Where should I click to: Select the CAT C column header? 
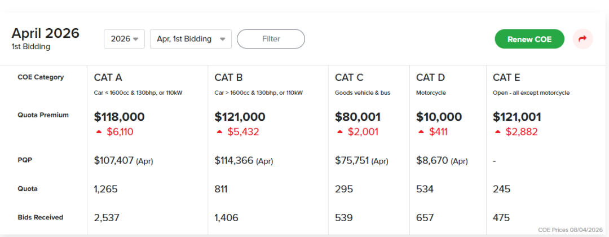(x=349, y=77)
